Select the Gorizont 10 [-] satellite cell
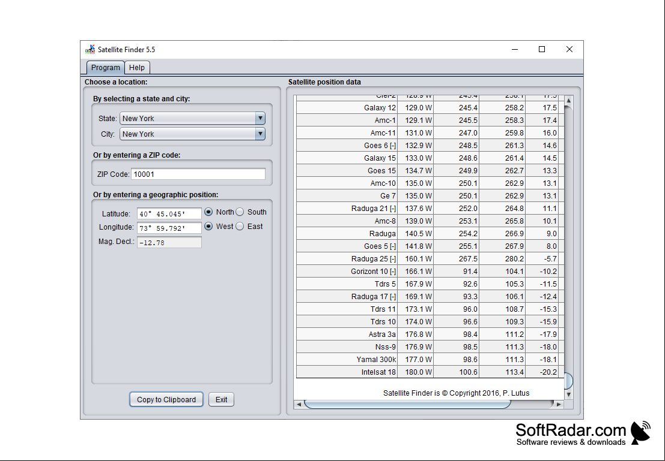Viewport: 665px width, 461px height. pyautogui.click(x=347, y=272)
